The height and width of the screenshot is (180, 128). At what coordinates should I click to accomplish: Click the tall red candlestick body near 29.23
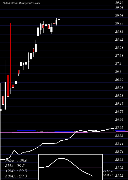coord(10,55)
